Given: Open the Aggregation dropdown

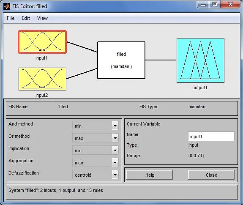Looking at the screenshot, I should [x=96, y=163].
